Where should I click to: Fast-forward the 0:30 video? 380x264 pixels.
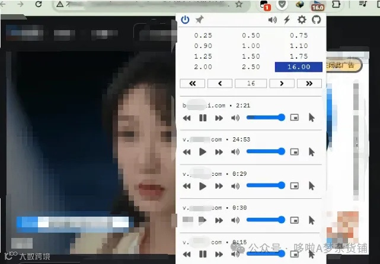(x=219, y=220)
